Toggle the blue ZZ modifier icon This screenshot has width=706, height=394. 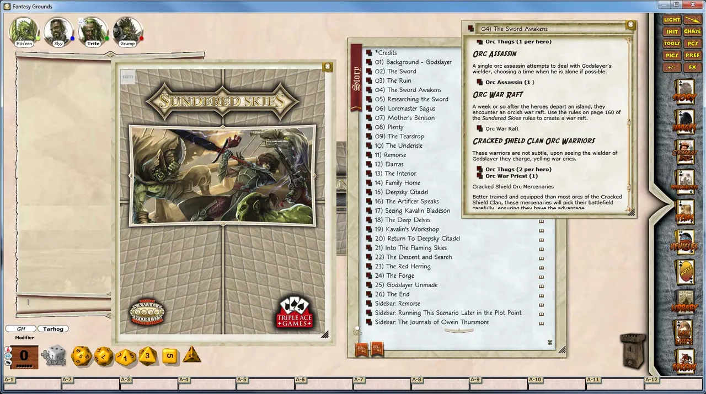[7, 357]
